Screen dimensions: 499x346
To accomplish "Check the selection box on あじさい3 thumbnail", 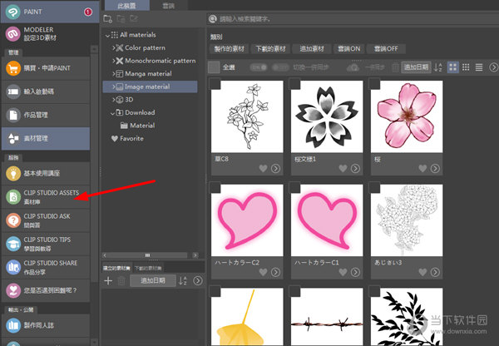I will coord(375,187).
